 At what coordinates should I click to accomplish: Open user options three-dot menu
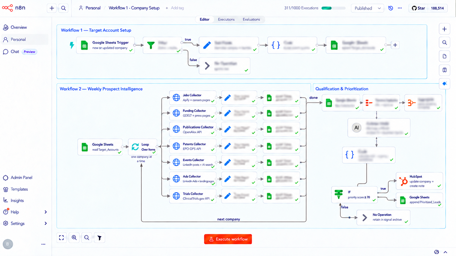click(43, 244)
